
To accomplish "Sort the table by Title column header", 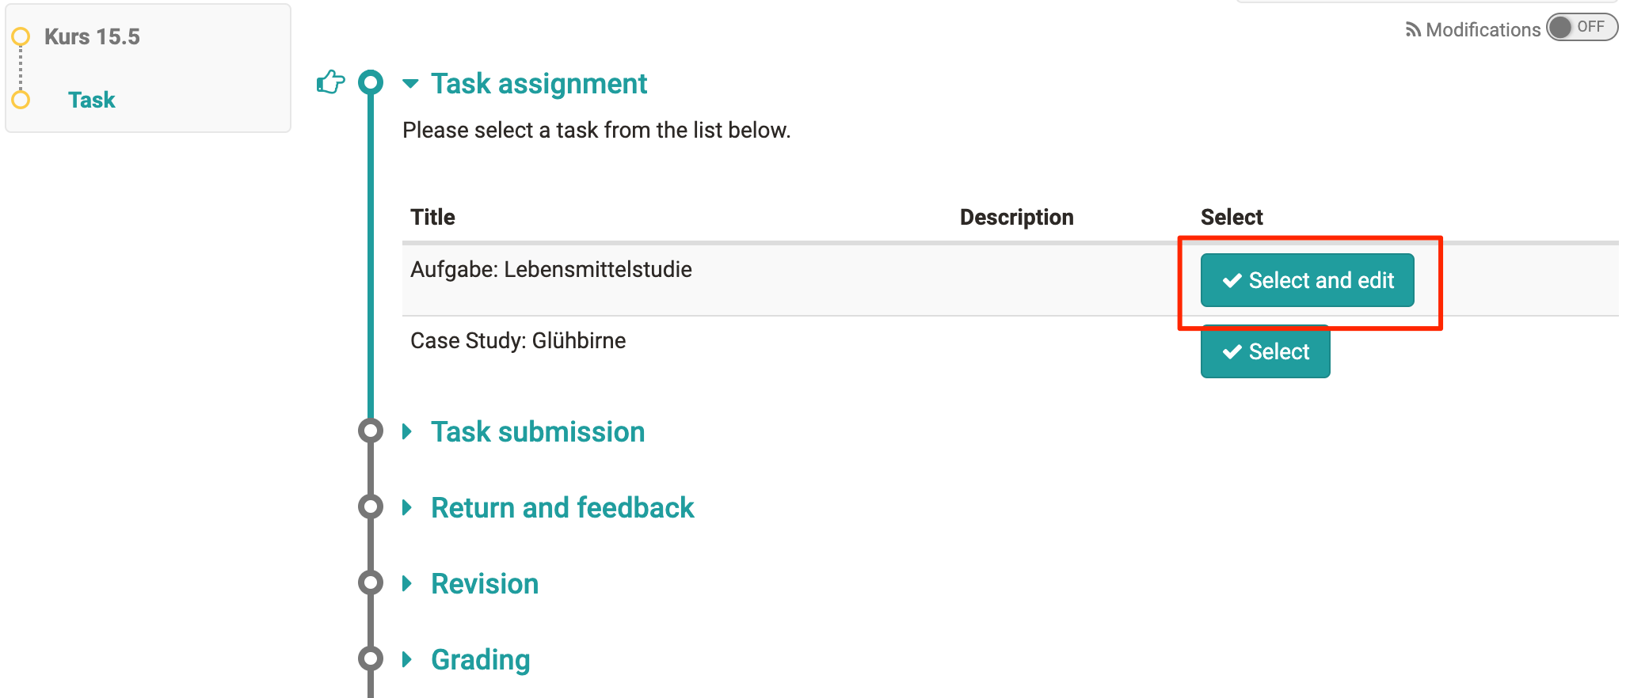I will 432,217.
